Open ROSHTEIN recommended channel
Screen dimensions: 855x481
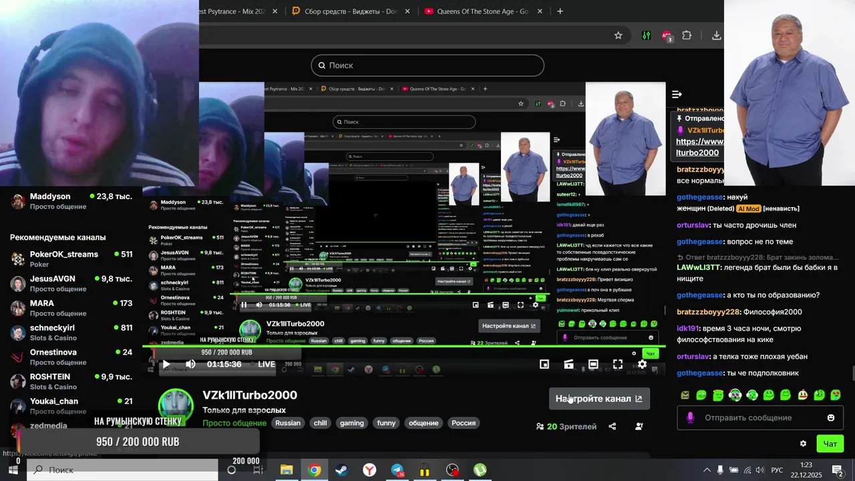71,381
